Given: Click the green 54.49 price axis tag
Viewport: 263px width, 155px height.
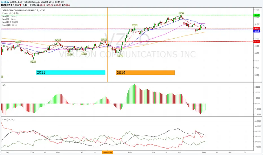Looking at the screenshot, I should coord(257,15).
